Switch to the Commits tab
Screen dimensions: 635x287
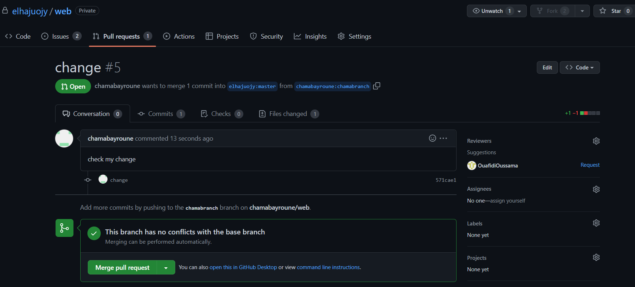[x=161, y=114]
